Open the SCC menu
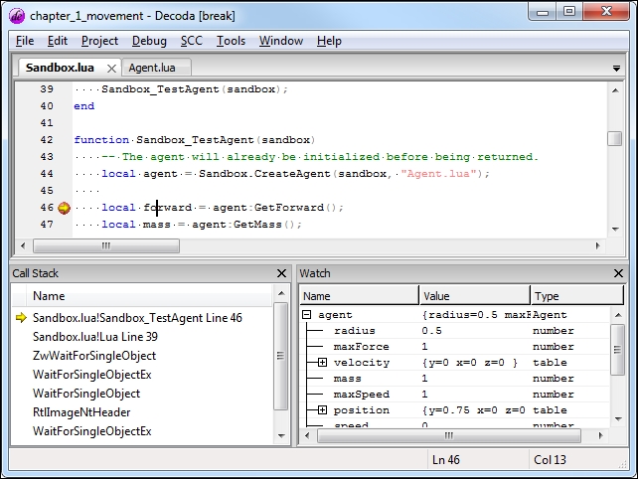638x479 pixels. 191,41
